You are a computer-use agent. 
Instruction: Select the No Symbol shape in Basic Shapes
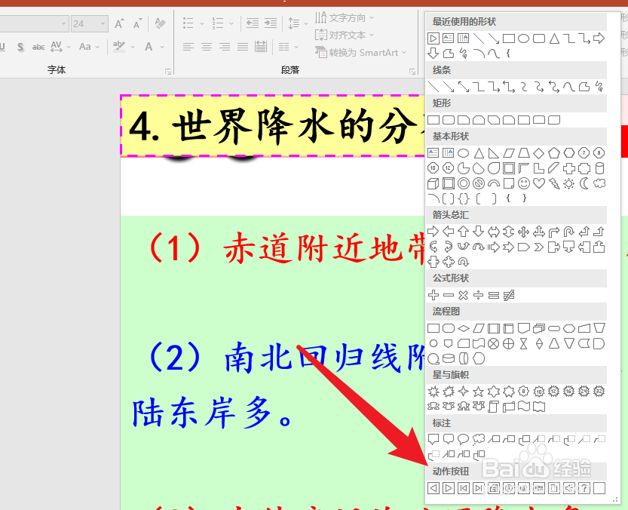(x=478, y=183)
